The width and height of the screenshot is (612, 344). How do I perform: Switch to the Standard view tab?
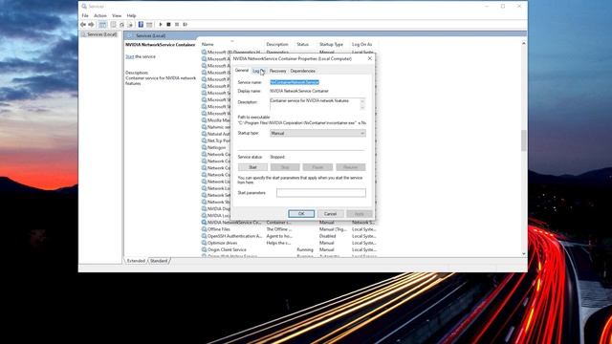pyautogui.click(x=159, y=261)
